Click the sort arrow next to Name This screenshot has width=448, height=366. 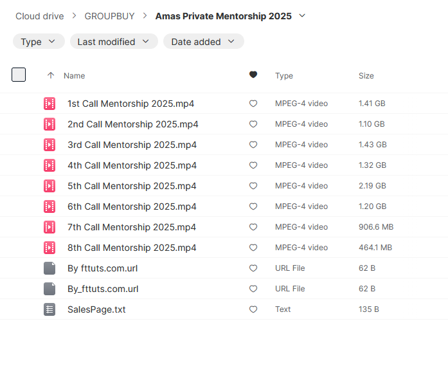tap(51, 75)
